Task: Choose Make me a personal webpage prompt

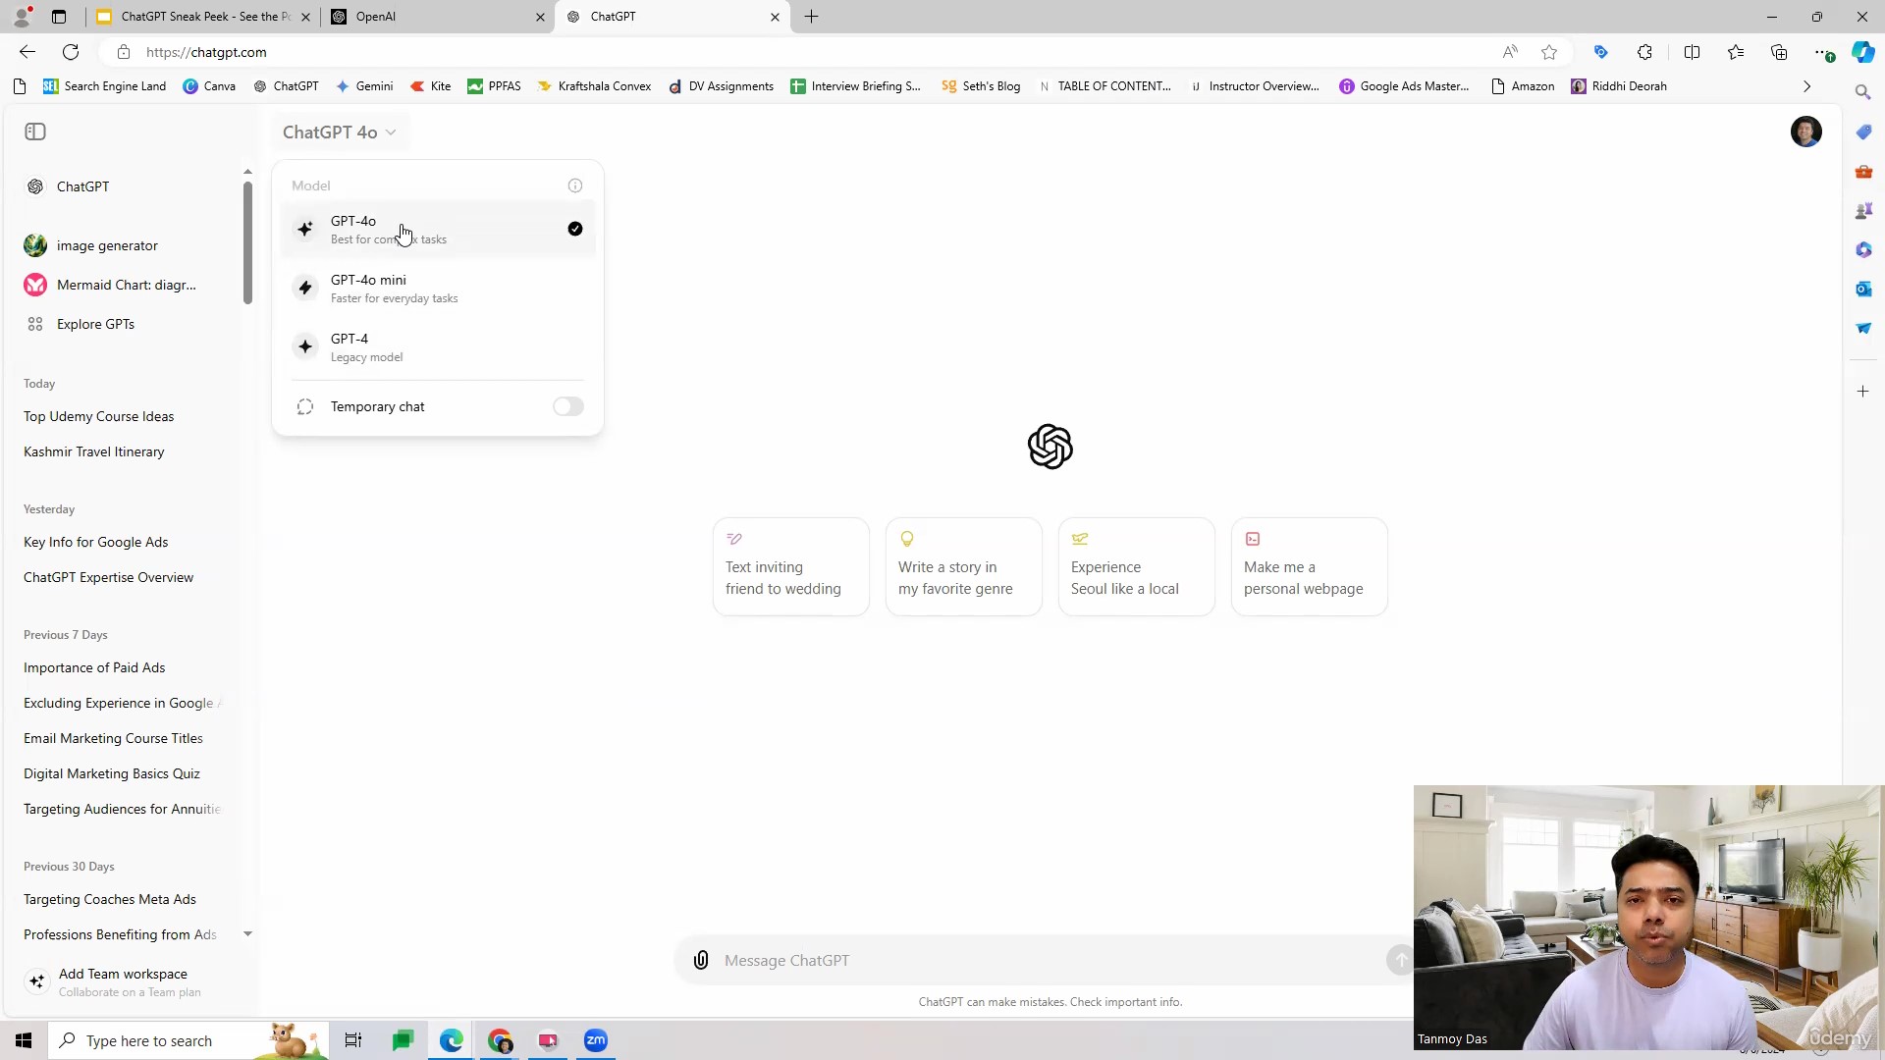Action: tap(1309, 566)
